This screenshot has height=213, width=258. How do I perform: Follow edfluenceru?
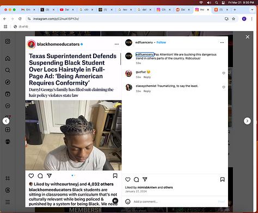click(x=161, y=42)
